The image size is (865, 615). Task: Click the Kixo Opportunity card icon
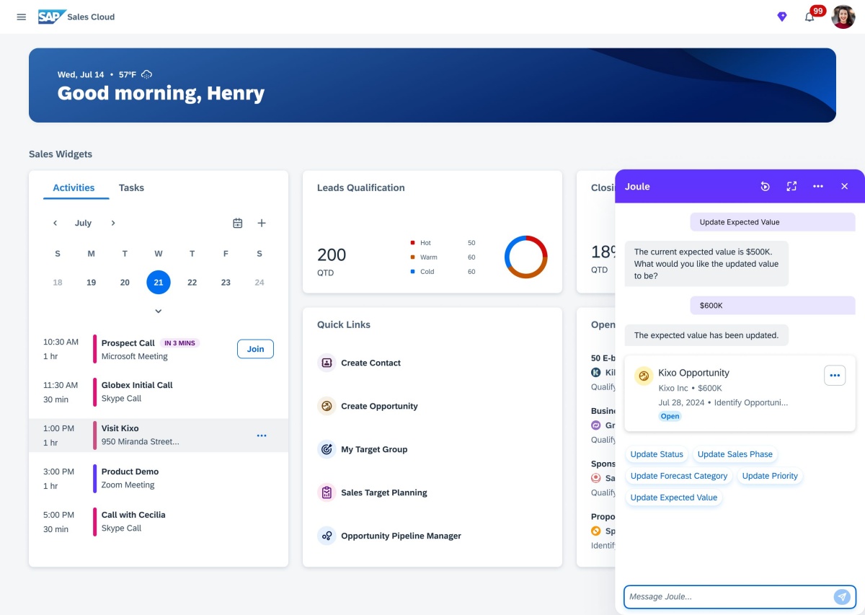[x=644, y=376]
